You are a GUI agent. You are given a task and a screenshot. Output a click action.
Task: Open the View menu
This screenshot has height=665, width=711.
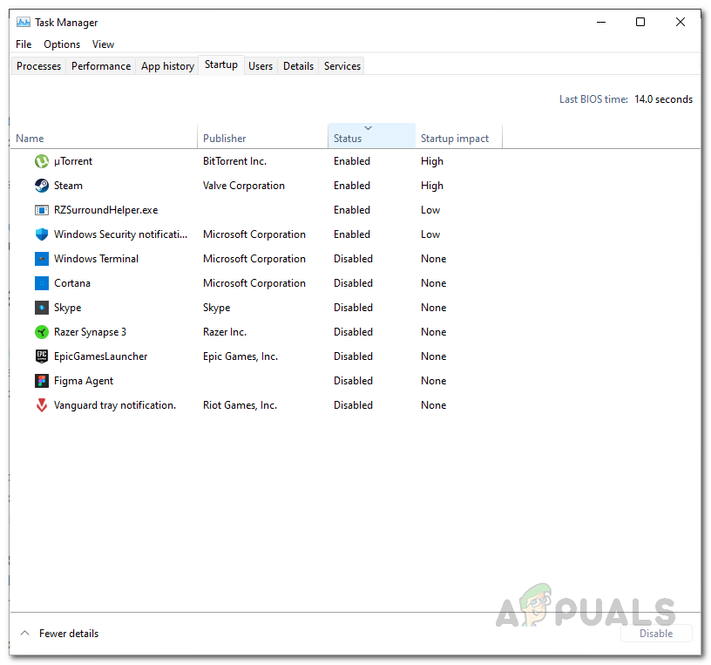point(103,44)
